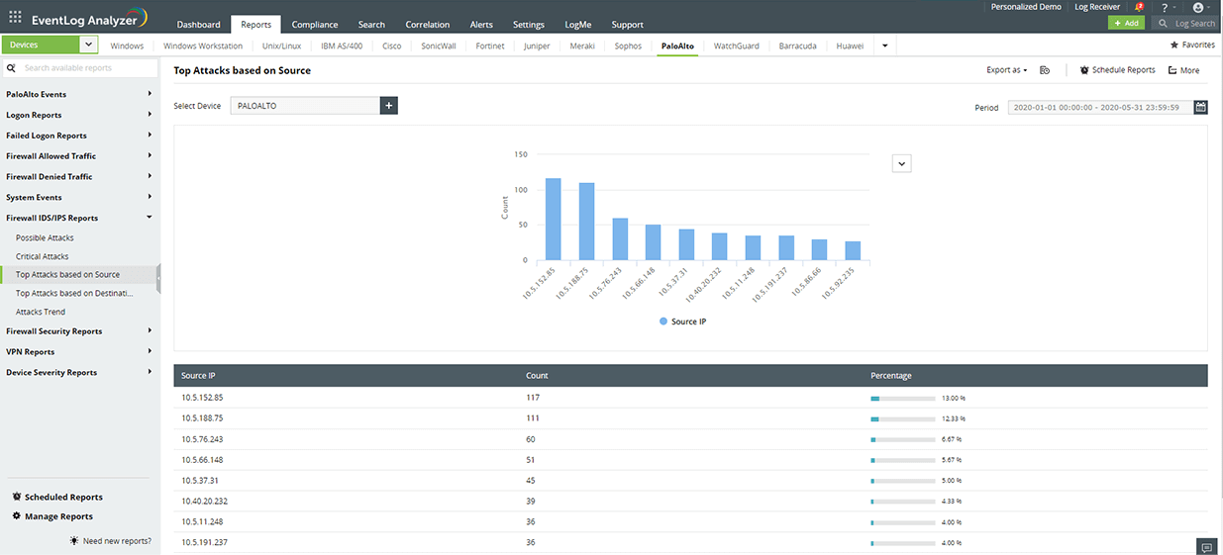The height and width of the screenshot is (555, 1223).
Task: Collapse Firewall IDS/IPS Reports section
Action: click(79, 218)
